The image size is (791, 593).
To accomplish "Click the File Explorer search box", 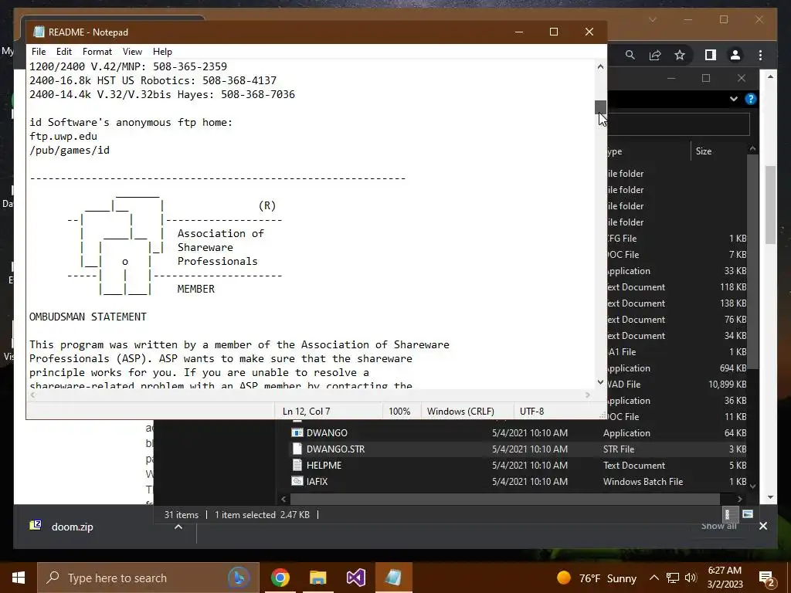I will 678,124.
